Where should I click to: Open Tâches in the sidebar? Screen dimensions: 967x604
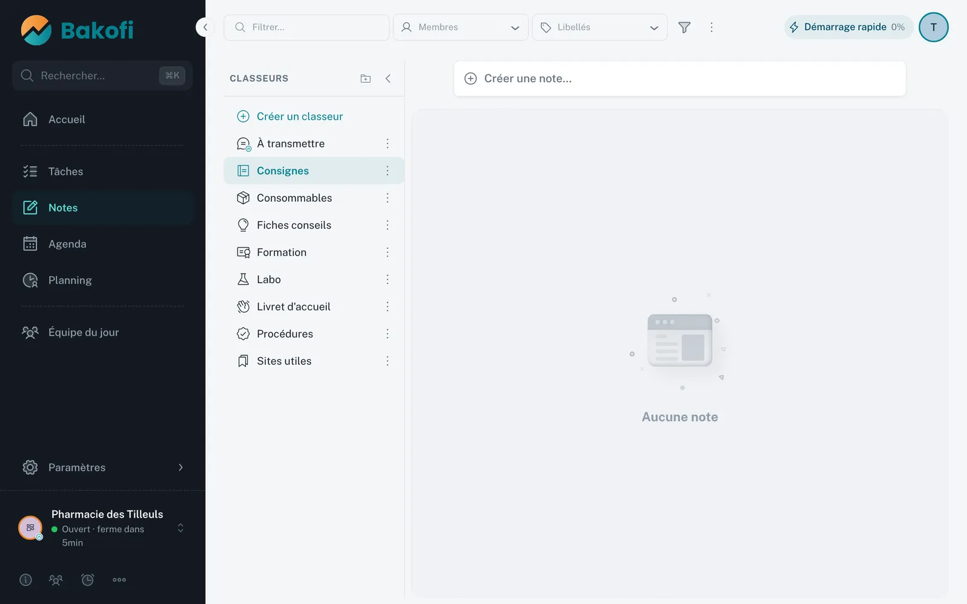pyautogui.click(x=103, y=172)
